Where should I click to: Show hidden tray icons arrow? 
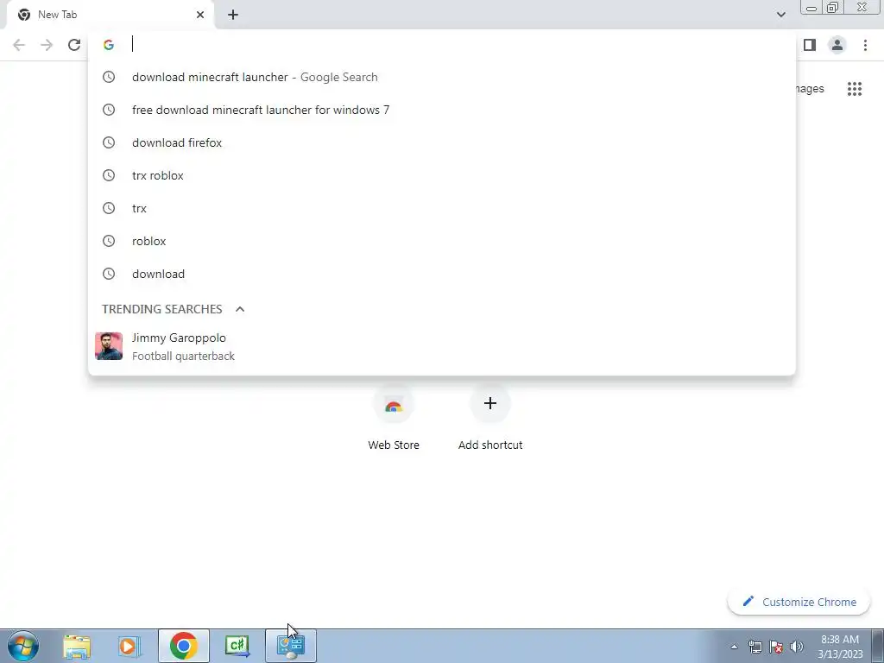pyautogui.click(x=734, y=647)
